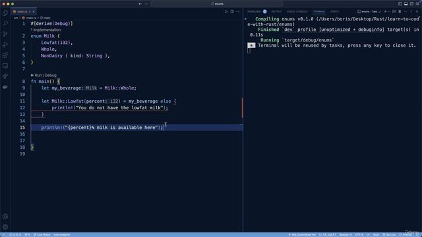This screenshot has height=237, width=422.
Task: Click Spaces: 4 indentation setting
Action: pyautogui.click(x=346, y=234)
